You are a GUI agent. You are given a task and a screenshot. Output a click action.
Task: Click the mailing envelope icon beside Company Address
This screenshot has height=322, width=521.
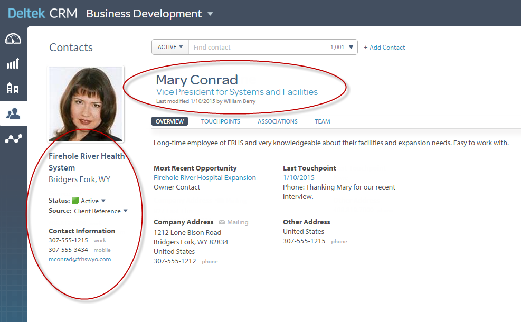[220, 222]
